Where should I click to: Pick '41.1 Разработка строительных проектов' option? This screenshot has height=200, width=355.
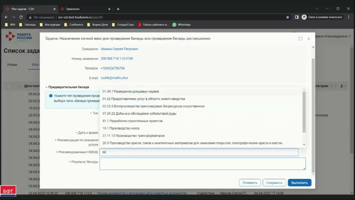point(201,121)
